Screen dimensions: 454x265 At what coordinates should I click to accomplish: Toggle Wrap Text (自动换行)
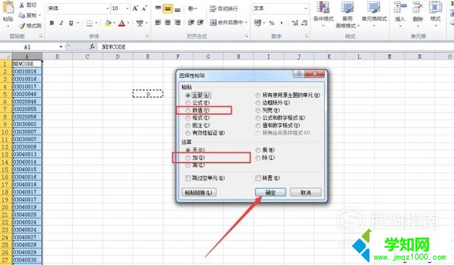(224, 9)
